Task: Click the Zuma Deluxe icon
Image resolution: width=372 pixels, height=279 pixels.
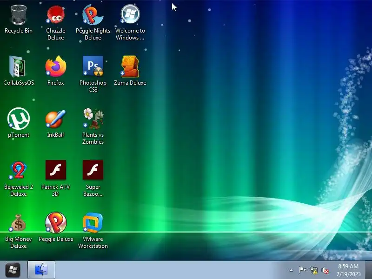Action: coord(130,66)
